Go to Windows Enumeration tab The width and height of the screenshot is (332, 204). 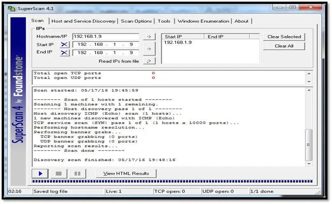(x=203, y=21)
